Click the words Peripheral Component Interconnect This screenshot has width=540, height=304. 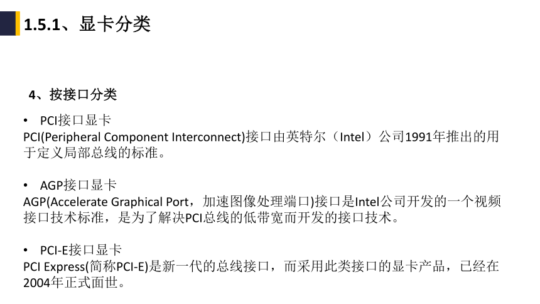[x=143, y=137]
